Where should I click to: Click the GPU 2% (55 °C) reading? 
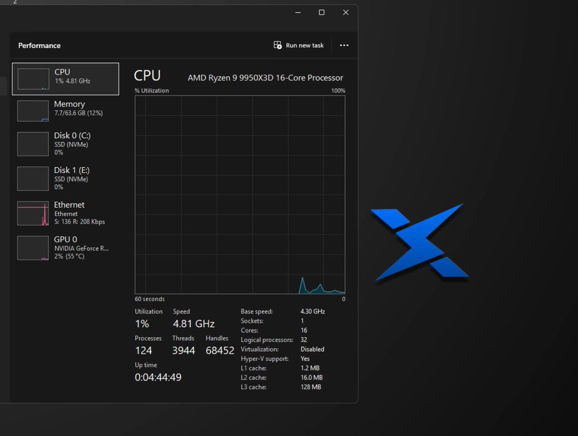point(69,256)
